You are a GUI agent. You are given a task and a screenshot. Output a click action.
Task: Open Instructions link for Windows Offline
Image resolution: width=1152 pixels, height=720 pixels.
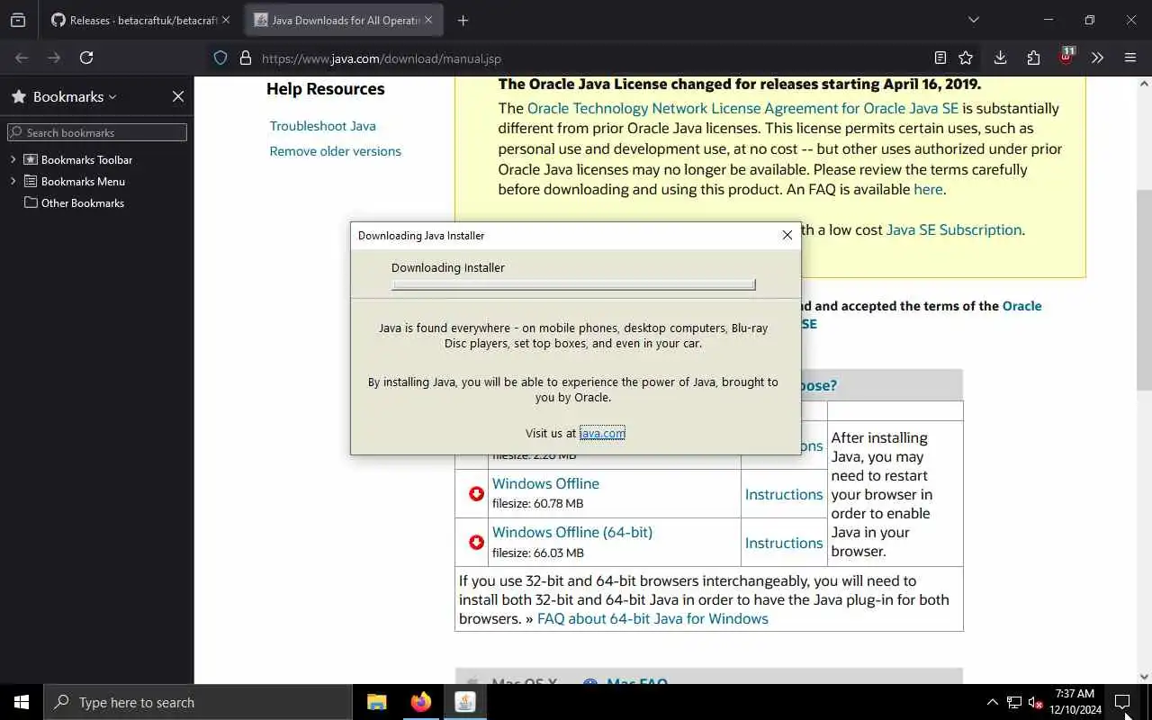tap(784, 494)
